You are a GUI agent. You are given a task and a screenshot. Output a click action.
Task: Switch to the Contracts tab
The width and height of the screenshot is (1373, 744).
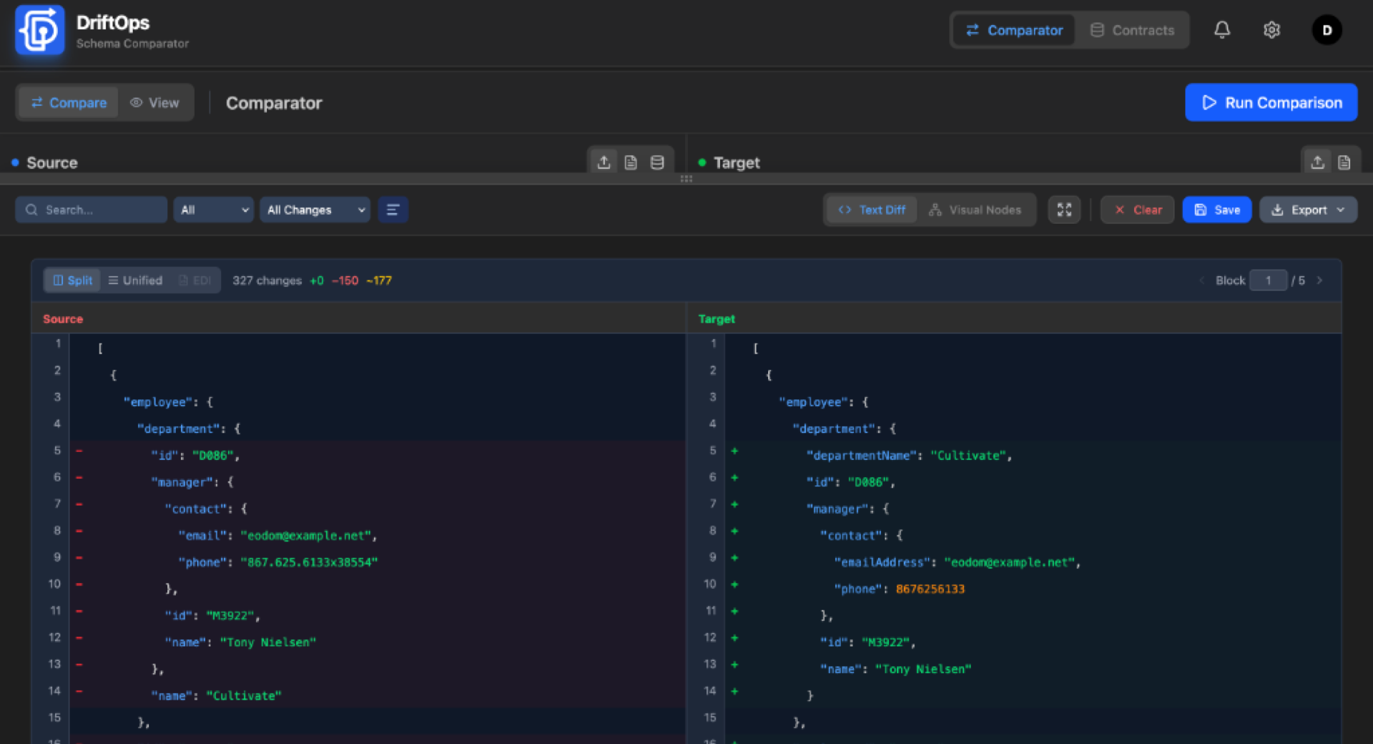point(1133,30)
